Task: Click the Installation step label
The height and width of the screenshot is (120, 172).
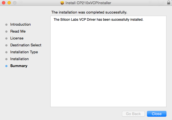Action: (19, 59)
